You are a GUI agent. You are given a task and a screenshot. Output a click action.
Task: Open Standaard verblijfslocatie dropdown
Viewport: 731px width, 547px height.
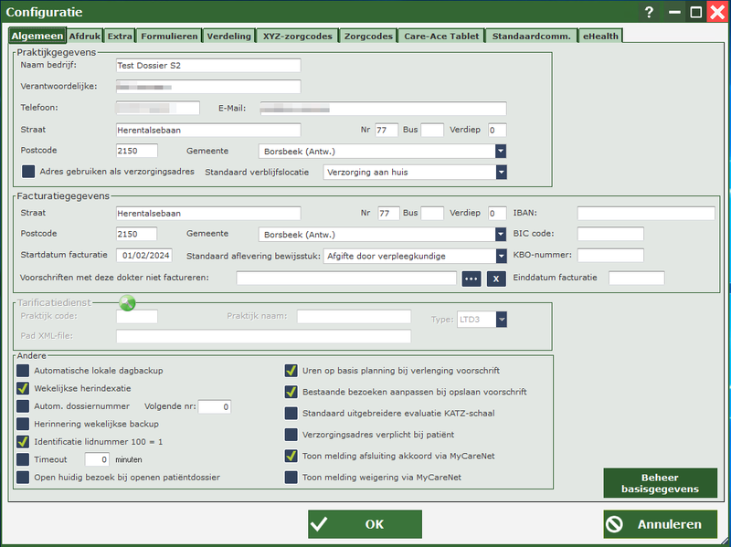click(x=501, y=172)
